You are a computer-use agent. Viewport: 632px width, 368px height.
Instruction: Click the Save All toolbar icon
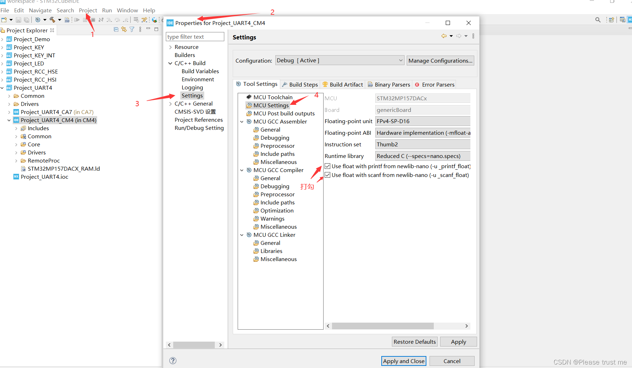tap(26, 20)
